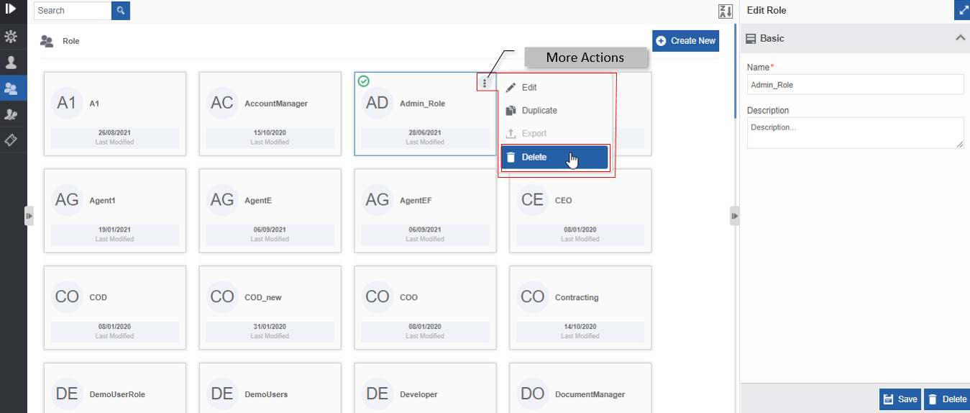This screenshot has height=413, width=970.
Task: Open the user edit icon in sidebar
Action: pyautogui.click(x=11, y=114)
